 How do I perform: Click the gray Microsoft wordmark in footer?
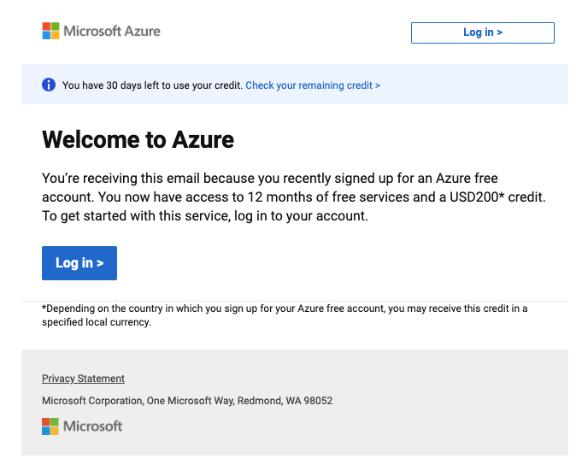(x=92, y=426)
